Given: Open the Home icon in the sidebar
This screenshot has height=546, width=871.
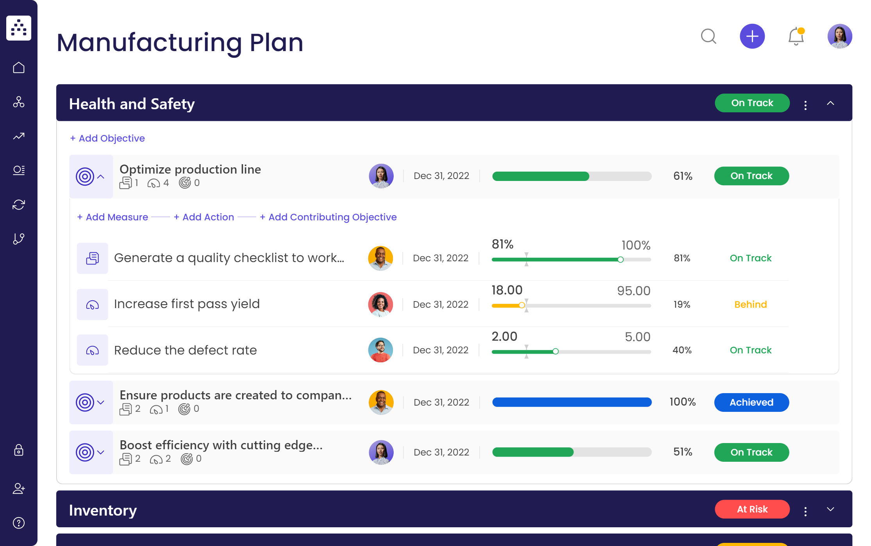Looking at the screenshot, I should [18, 67].
